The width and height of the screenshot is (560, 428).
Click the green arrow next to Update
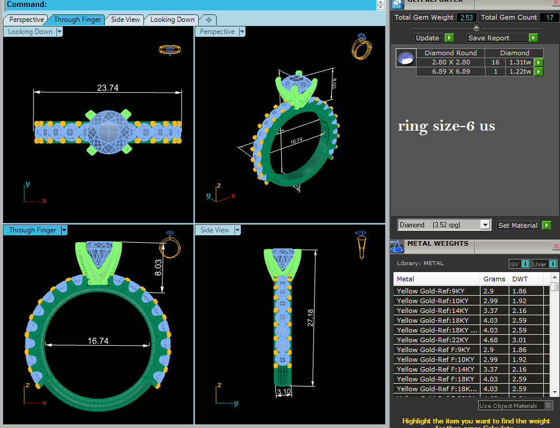coord(449,38)
